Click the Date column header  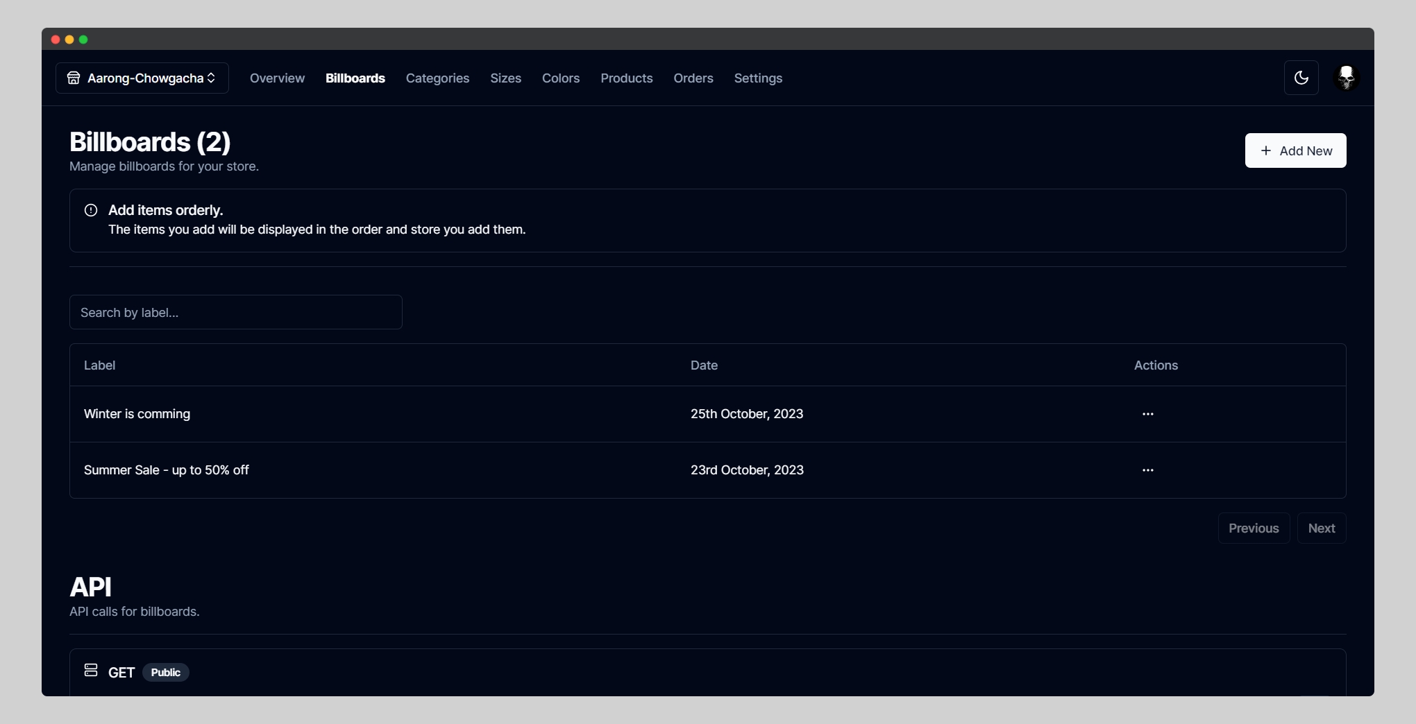704,365
